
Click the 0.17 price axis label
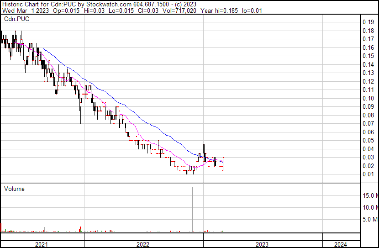(x=368, y=39)
